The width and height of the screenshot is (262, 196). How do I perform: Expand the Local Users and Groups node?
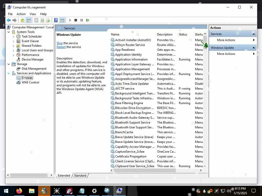[x=14, y=50]
